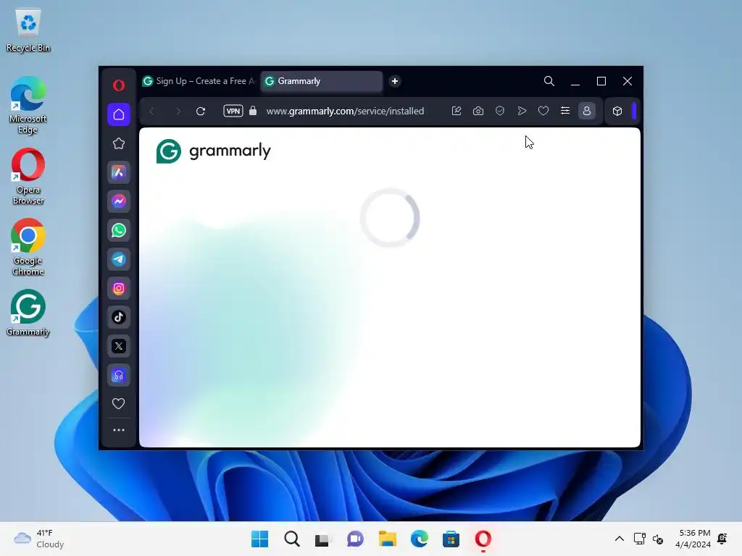Open Extensions cube icon

[617, 111]
